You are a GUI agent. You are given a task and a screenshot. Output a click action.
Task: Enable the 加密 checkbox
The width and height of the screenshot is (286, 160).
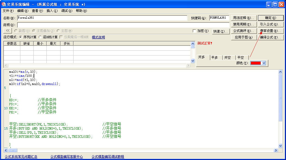point(194,31)
